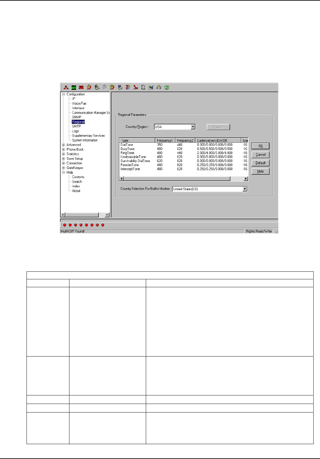Click the tone table's left scroll arrow

121,179
